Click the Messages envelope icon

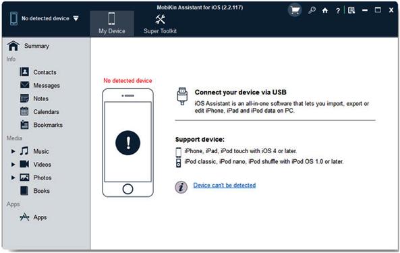coord(25,85)
